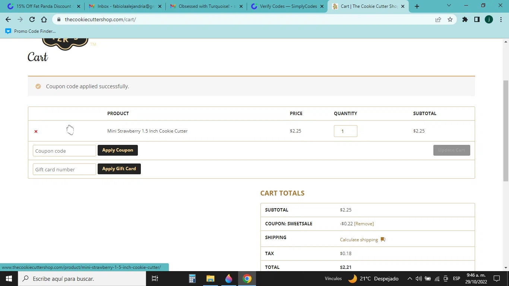The width and height of the screenshot is (509, 286).
Task: Click the tax value $0.18
Action: [346, 254]
